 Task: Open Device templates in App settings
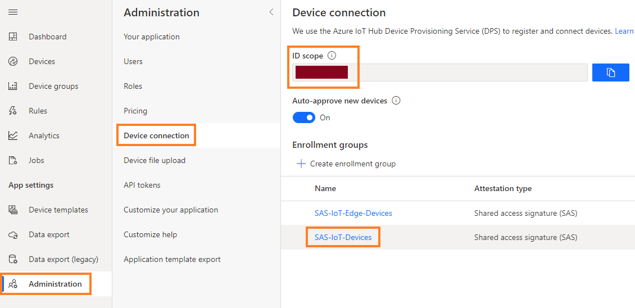pyautogui.click(x=58, y=210)
